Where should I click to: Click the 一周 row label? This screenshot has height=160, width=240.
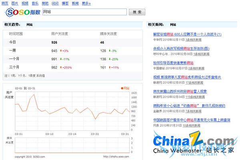[12, 51]
